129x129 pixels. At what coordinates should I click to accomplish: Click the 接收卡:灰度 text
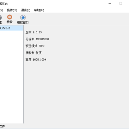coord(34,53)
